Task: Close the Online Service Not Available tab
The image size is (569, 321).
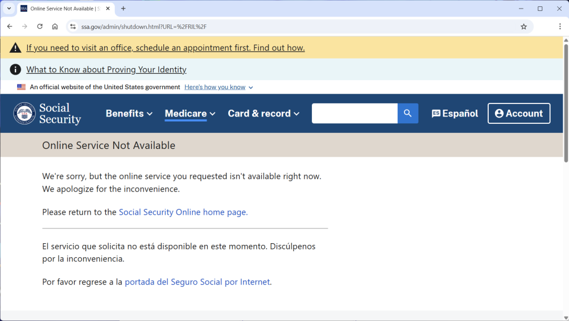Action: pos(108,9)
